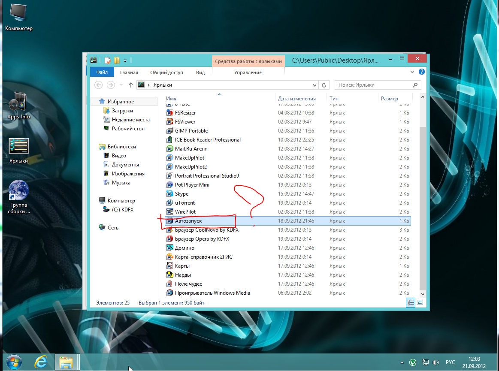The width and height of the screenshot is (499, 371).
Task: Select the Изображения library
Action: (128, 173)
